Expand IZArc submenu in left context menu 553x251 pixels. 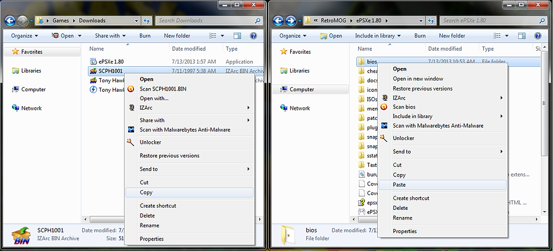[x=189, y=108]
